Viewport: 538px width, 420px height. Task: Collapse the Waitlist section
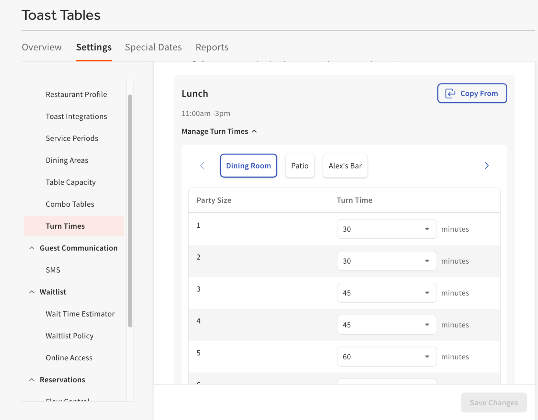pyautogui.click(x=32, y=292)
